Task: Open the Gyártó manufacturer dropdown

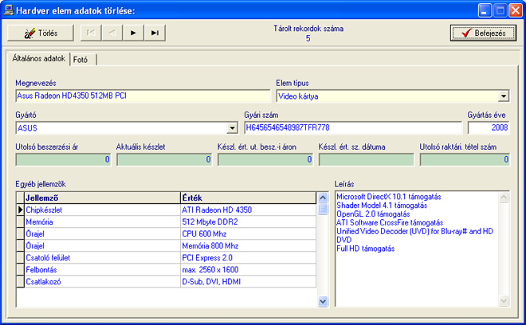Action: [232, 128]
